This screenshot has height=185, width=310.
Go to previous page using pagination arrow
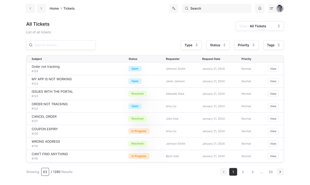[224, 172]
